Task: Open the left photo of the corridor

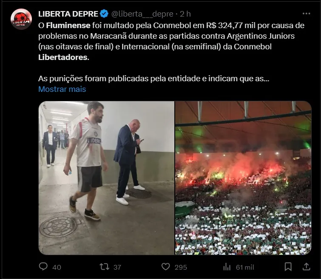Action: pyautogui.click(x=106, y=178)
